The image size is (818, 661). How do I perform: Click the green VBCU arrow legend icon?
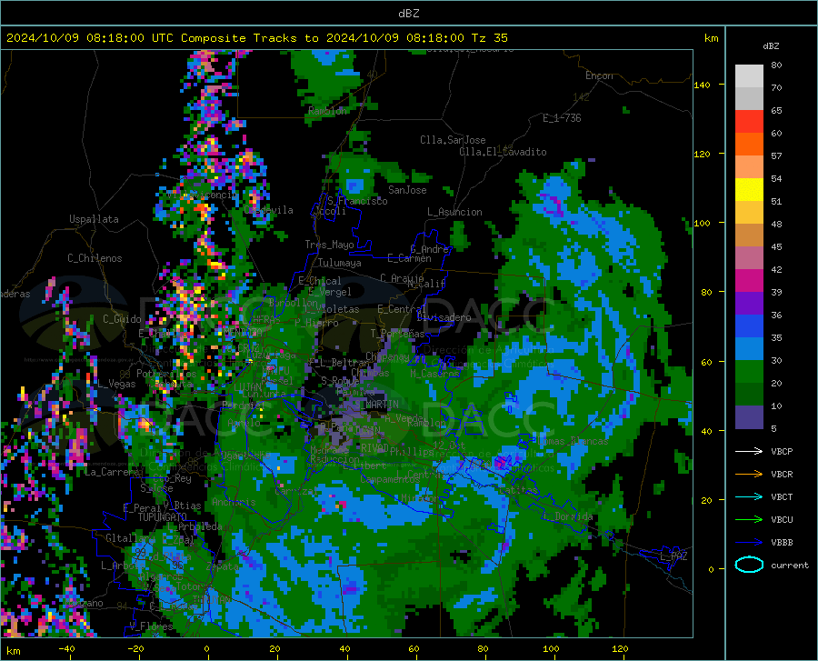749,520
